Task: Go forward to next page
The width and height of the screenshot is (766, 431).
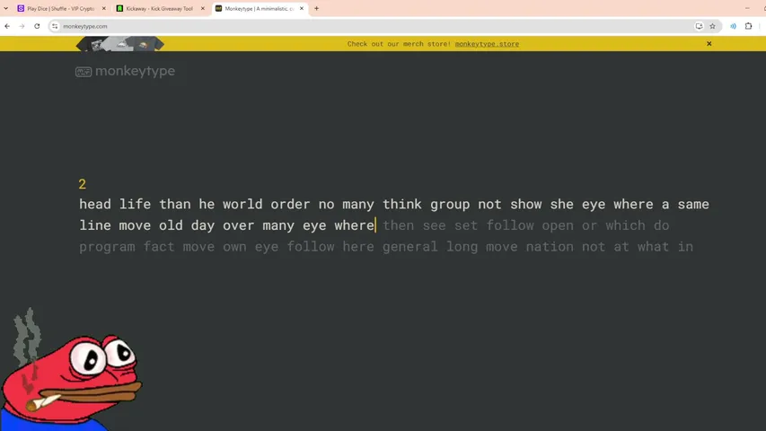Action: 22,26
